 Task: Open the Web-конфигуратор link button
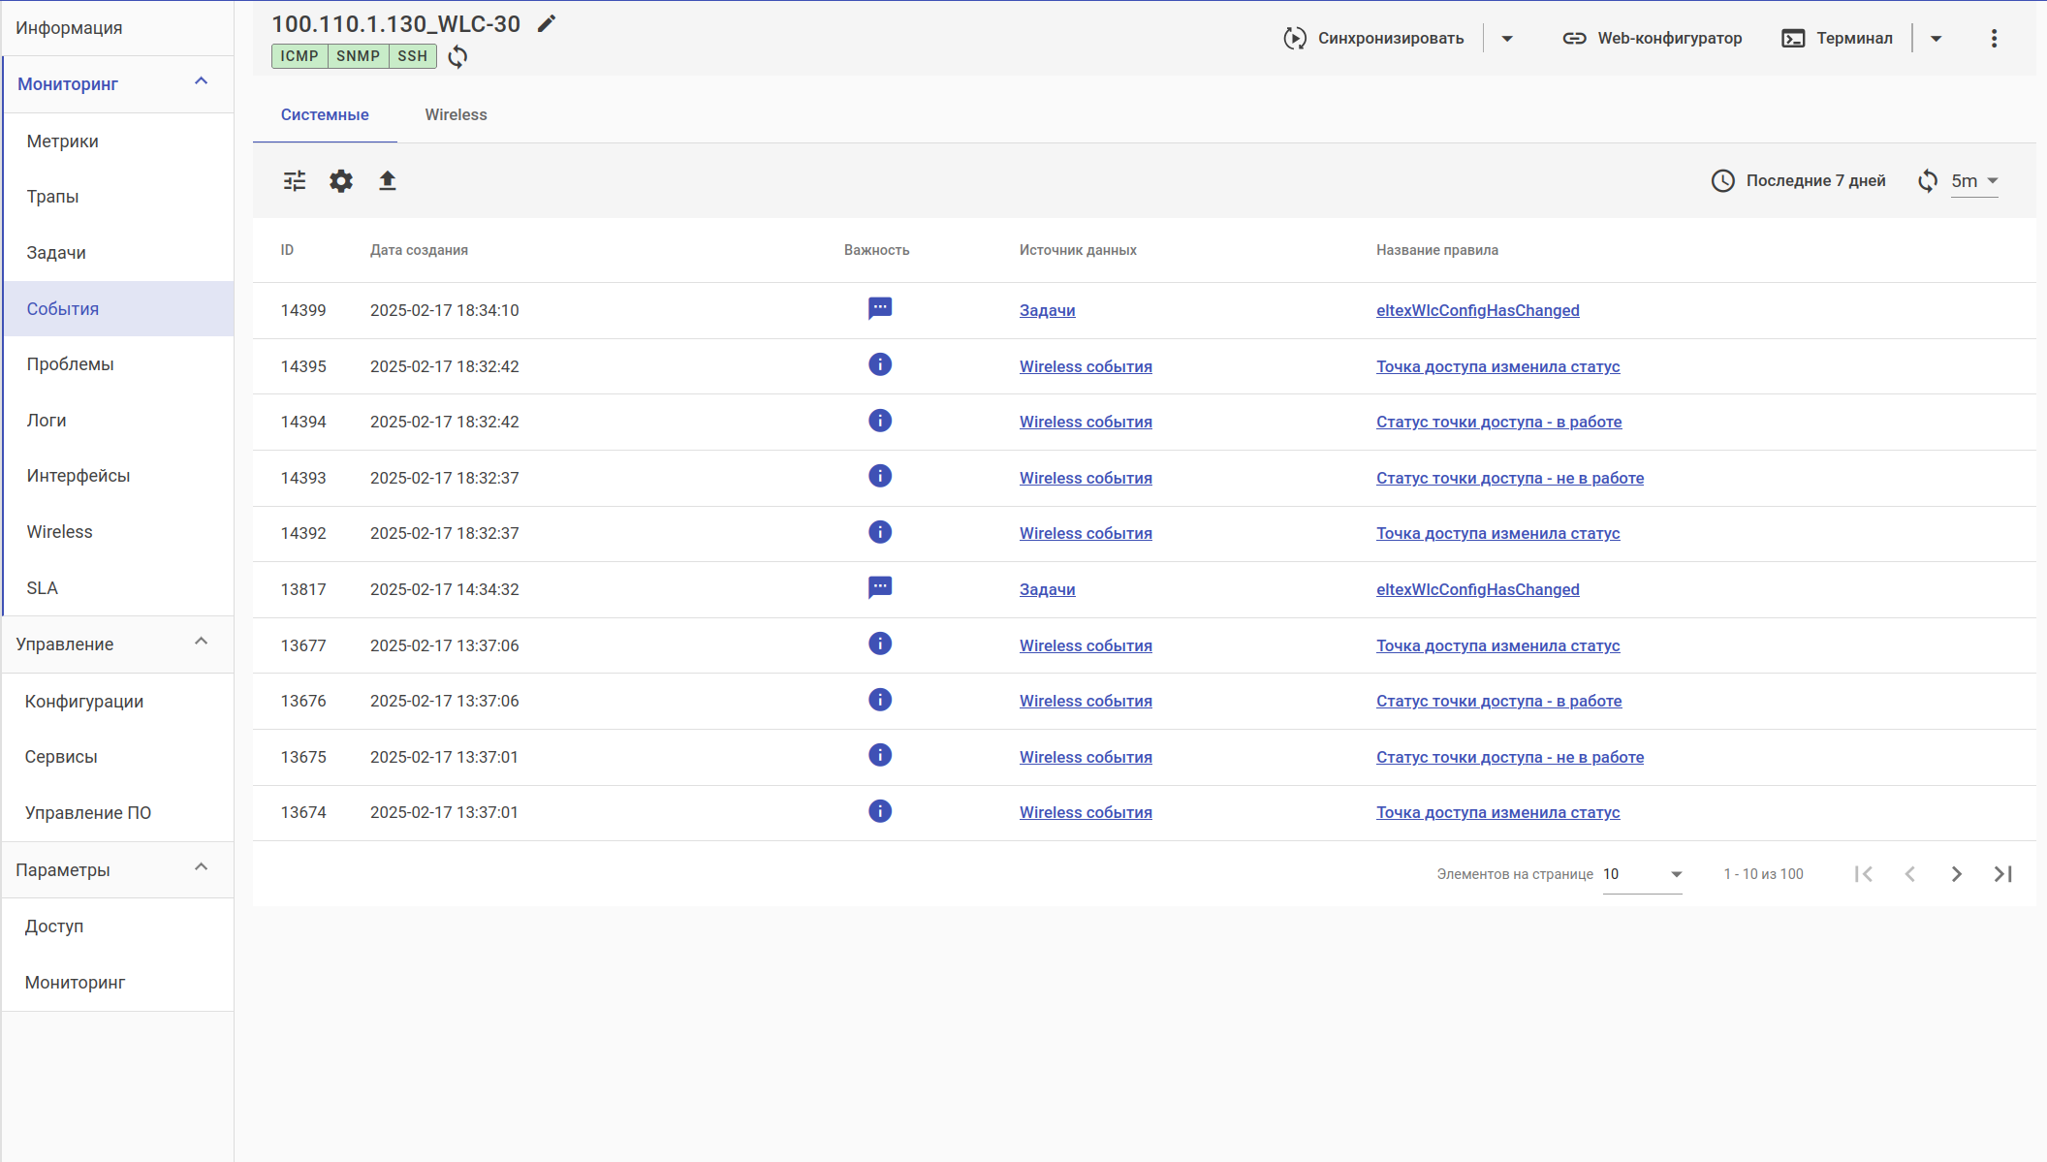click(x=1652, y=39)
